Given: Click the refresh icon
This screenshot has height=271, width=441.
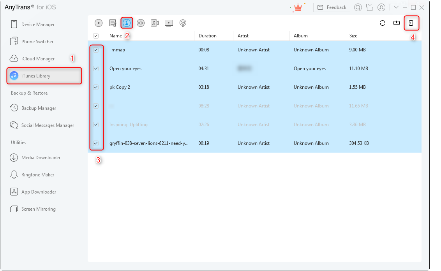Looking at the screenshot, I should pyautogui.click(x=383, y=23).
